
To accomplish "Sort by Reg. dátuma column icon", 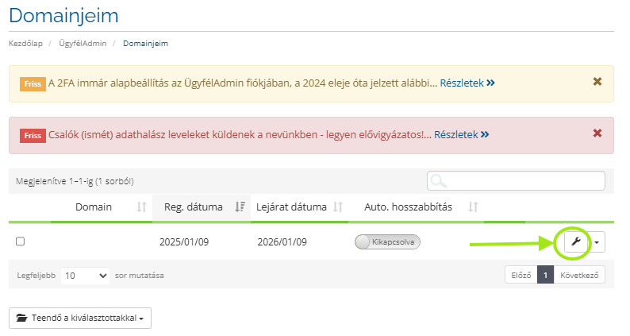I will pos(240,207).
